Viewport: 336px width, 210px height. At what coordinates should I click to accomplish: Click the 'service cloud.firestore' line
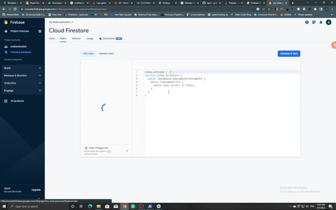163,76
